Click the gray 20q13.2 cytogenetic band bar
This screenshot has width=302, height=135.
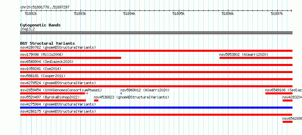[x=156, y=33]
